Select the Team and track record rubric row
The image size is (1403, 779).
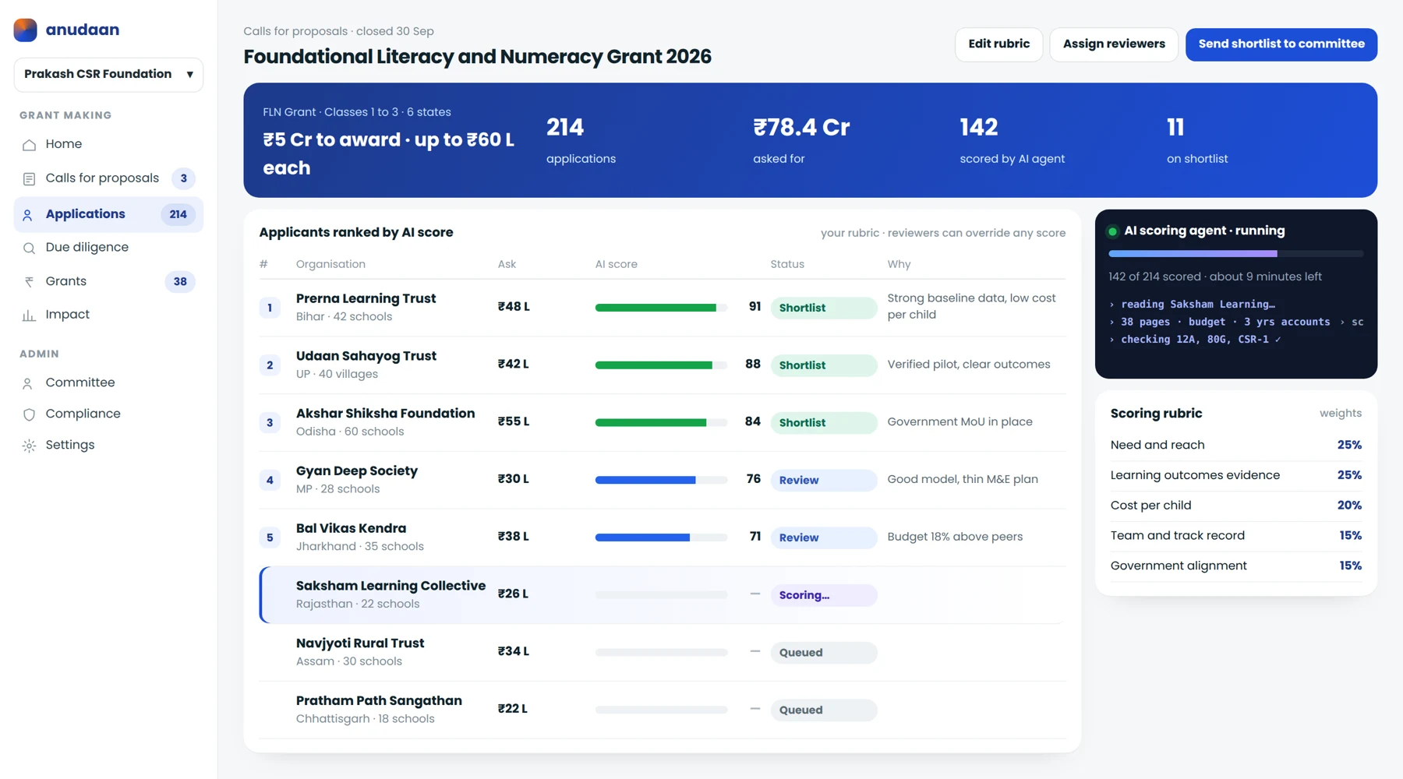point(1236,536)
